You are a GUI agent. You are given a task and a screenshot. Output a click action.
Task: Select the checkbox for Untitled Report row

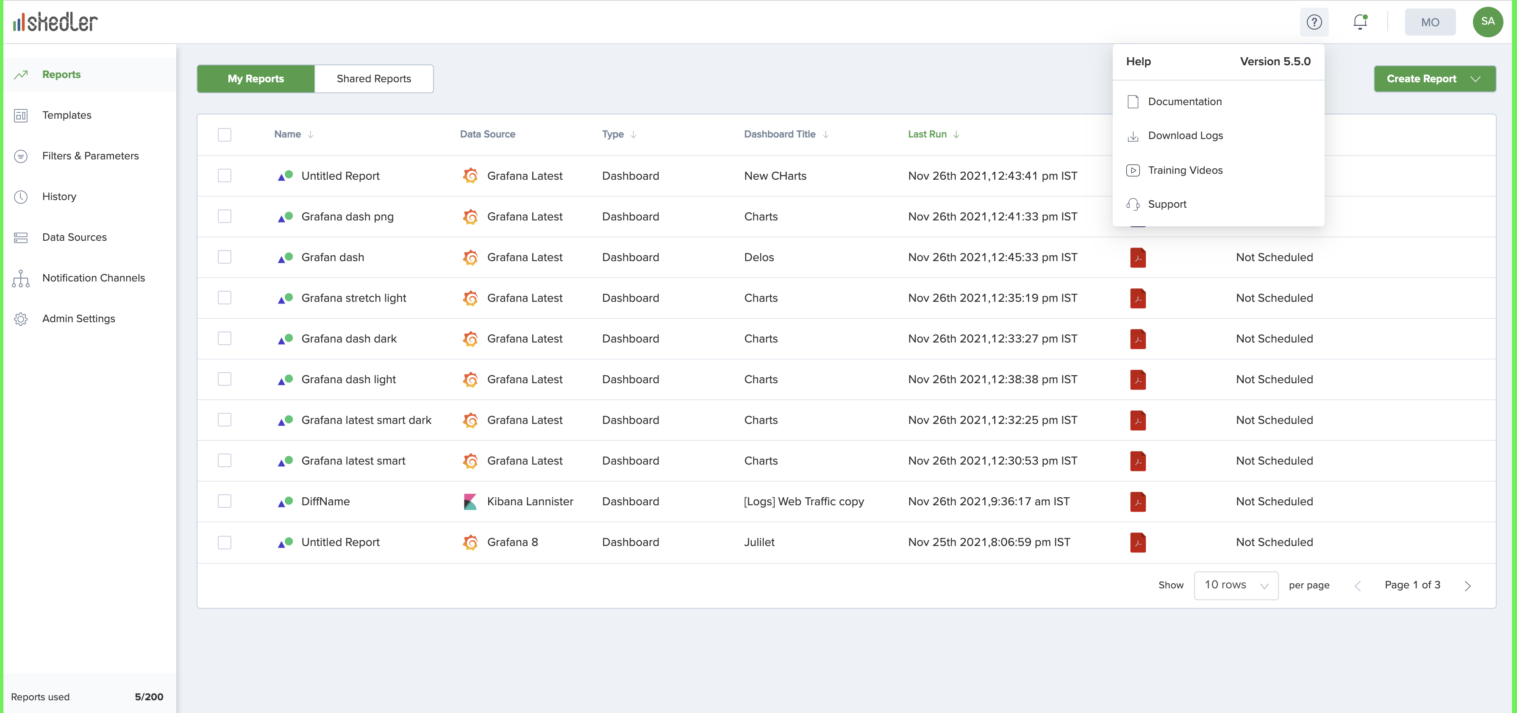tap(224, 175)
